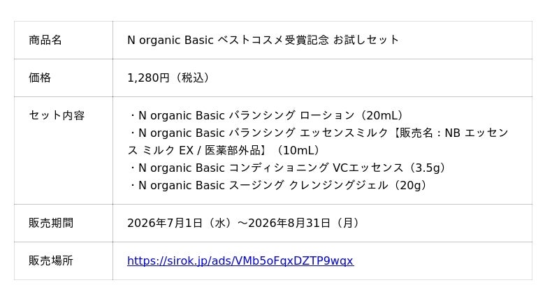Click the end date 2026年8月31日（月）

tap(305, 223)
